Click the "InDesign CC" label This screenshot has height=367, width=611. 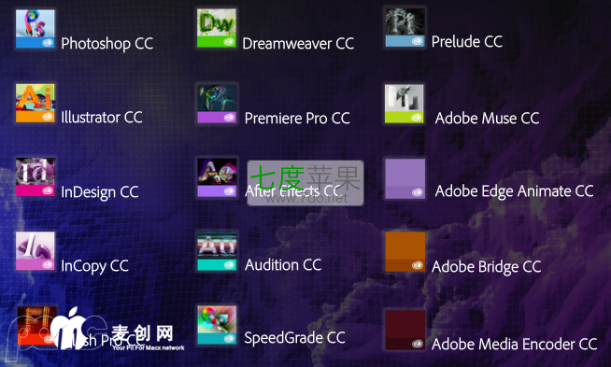point(100,192)
